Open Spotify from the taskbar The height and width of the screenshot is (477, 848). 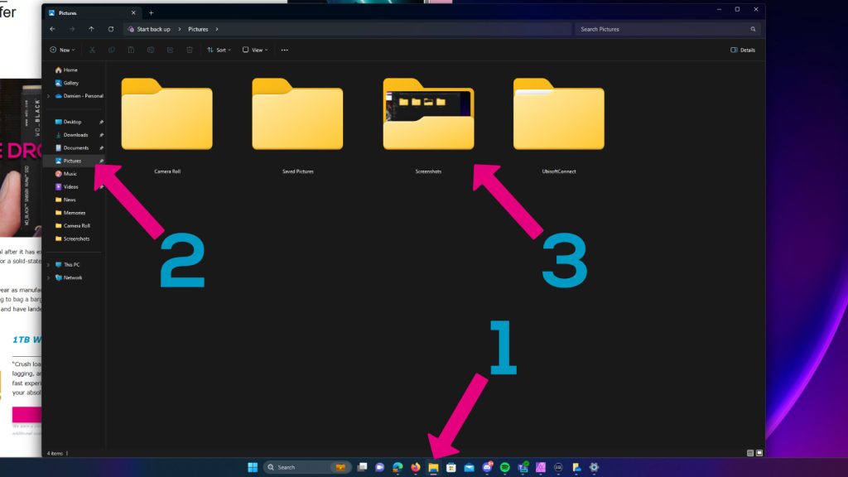tap(503, 467)
